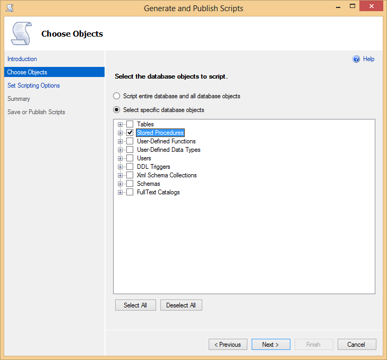Expand the DDL Triggers node
Image resolution: width=387 pixels, height=360 pixels.
pyautogui.click(x=120, y=167)
